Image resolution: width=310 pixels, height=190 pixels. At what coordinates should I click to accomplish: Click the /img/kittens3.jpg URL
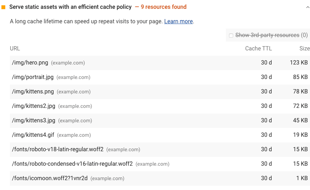coord(33,121)
